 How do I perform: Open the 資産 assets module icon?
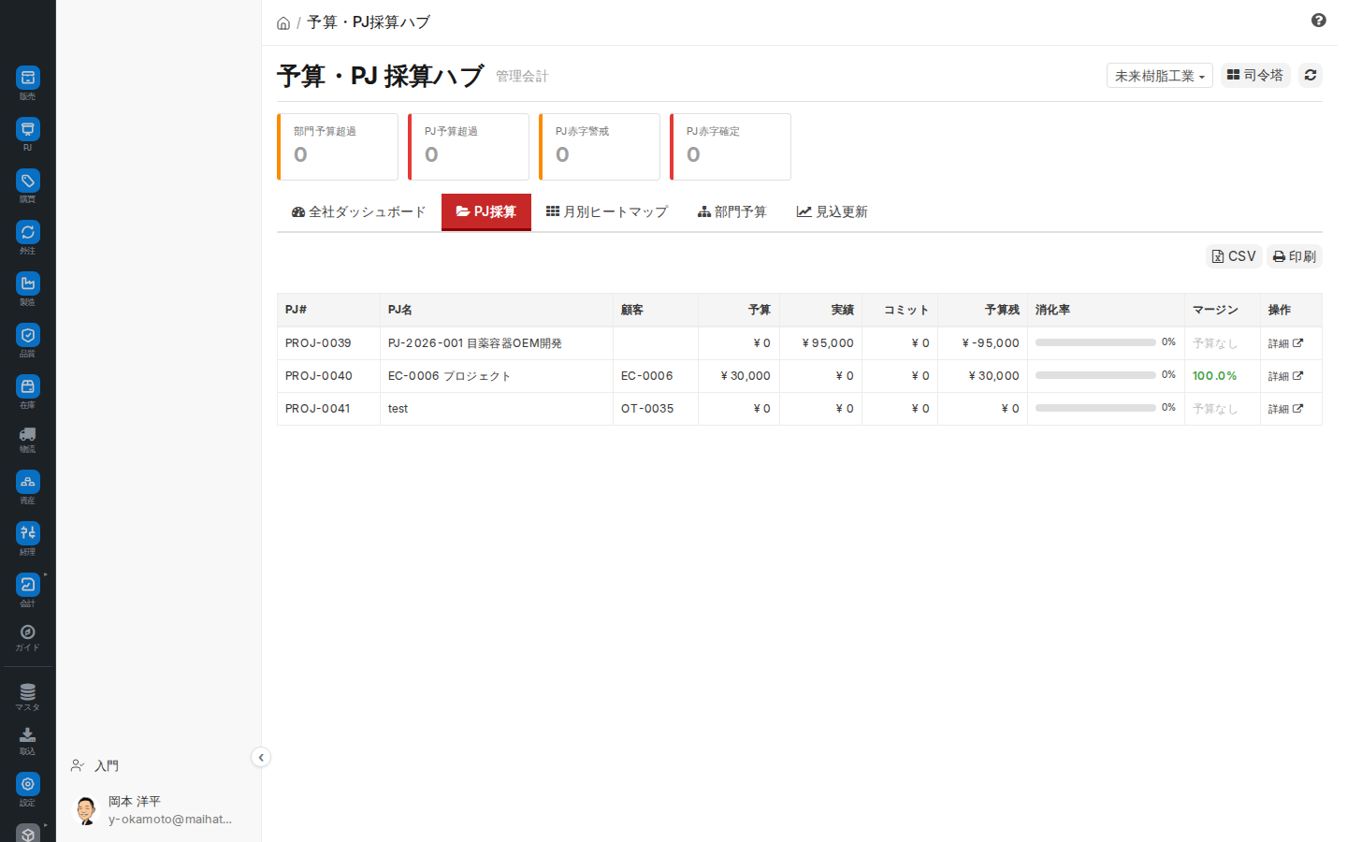28,482
